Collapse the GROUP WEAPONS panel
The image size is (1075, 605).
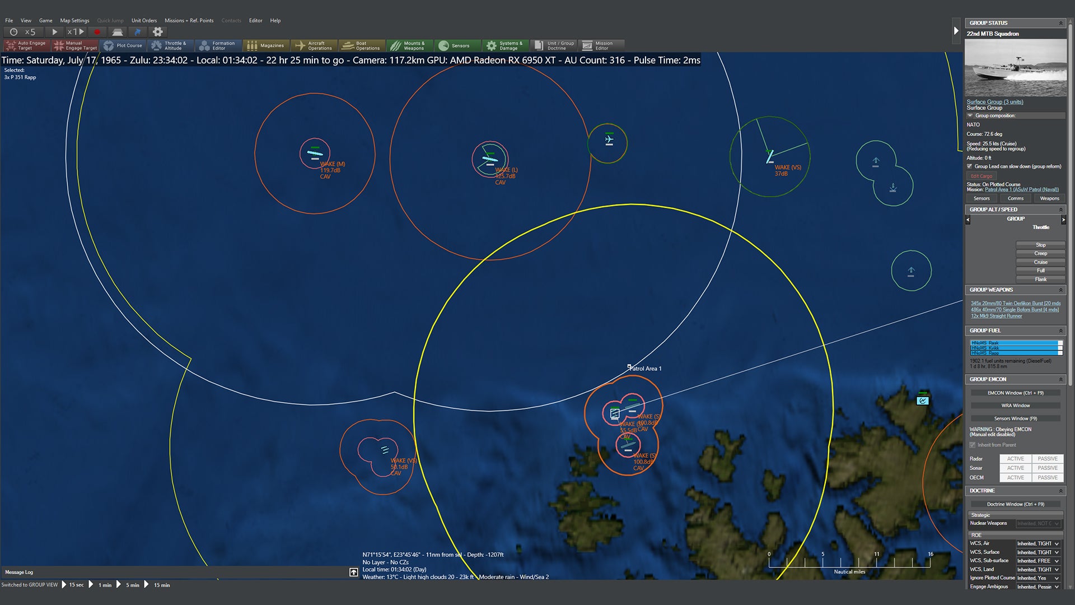coord(1060,290)
